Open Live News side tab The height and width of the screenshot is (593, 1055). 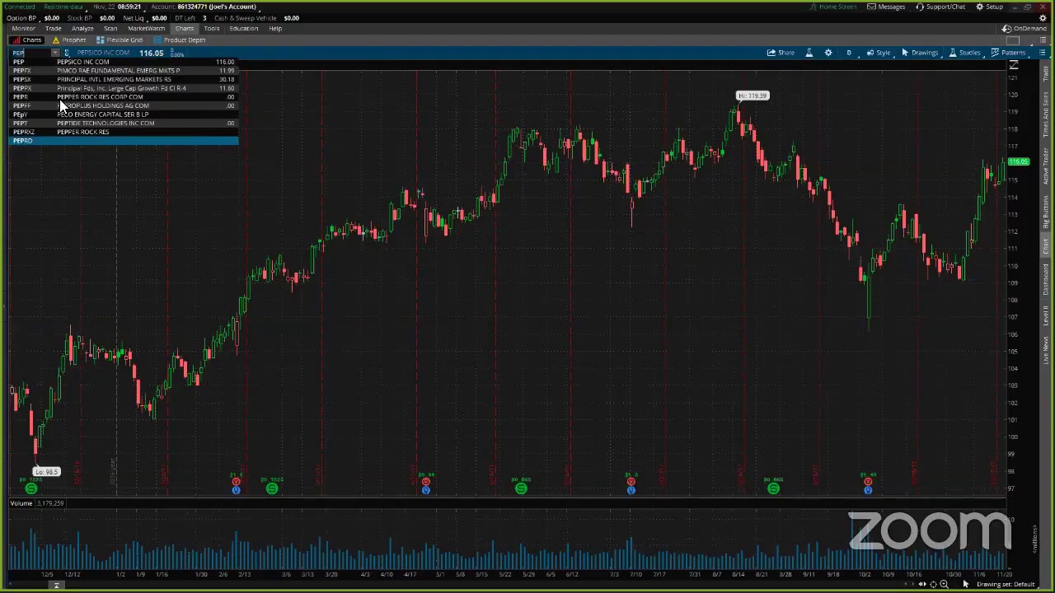coord(1045,353)
